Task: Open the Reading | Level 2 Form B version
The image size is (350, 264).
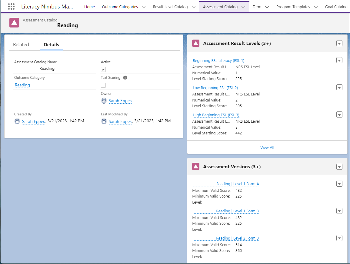Action: click(237, 238)
